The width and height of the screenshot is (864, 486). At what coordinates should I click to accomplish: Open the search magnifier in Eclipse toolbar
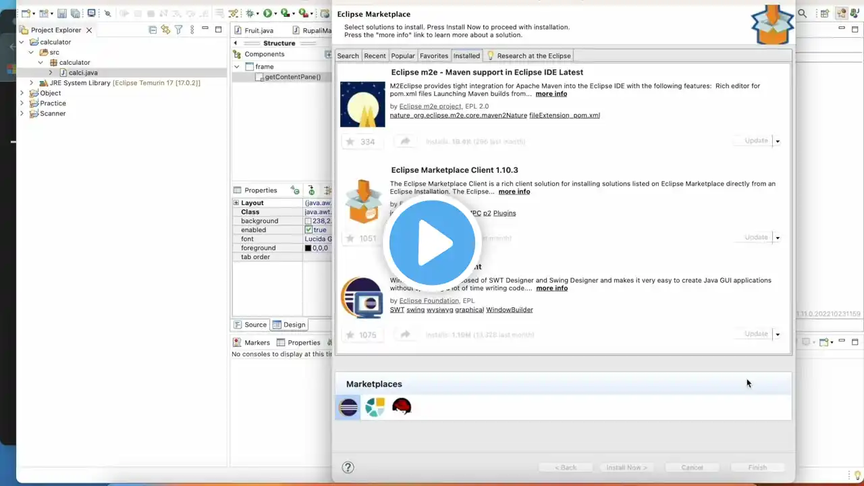803,13
